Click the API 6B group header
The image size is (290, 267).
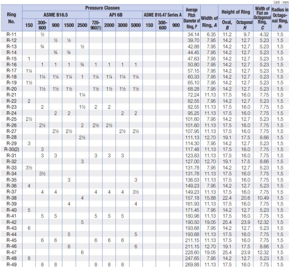(116, 15)
